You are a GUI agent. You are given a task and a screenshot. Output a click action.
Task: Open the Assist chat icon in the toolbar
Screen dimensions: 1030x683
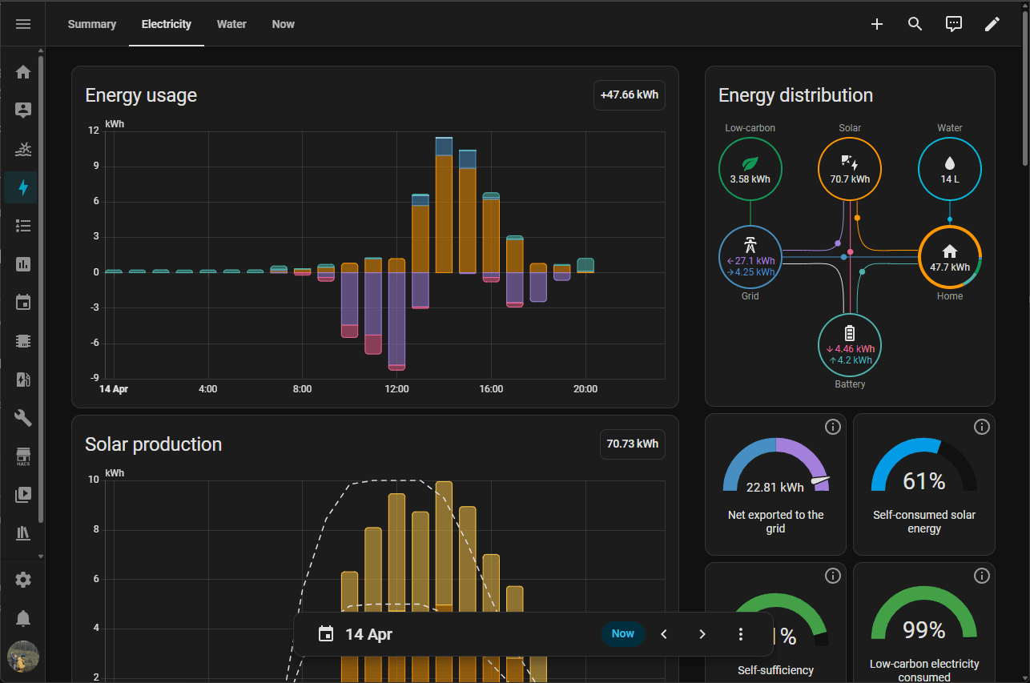(954, 24)
